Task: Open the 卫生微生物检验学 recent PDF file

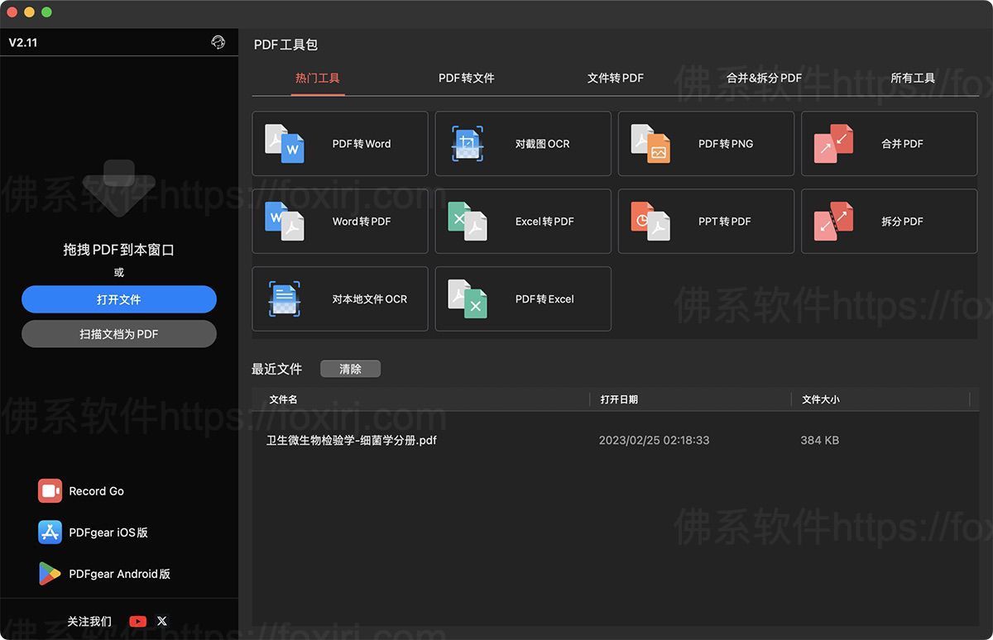Action: click(x=352, y=441)
